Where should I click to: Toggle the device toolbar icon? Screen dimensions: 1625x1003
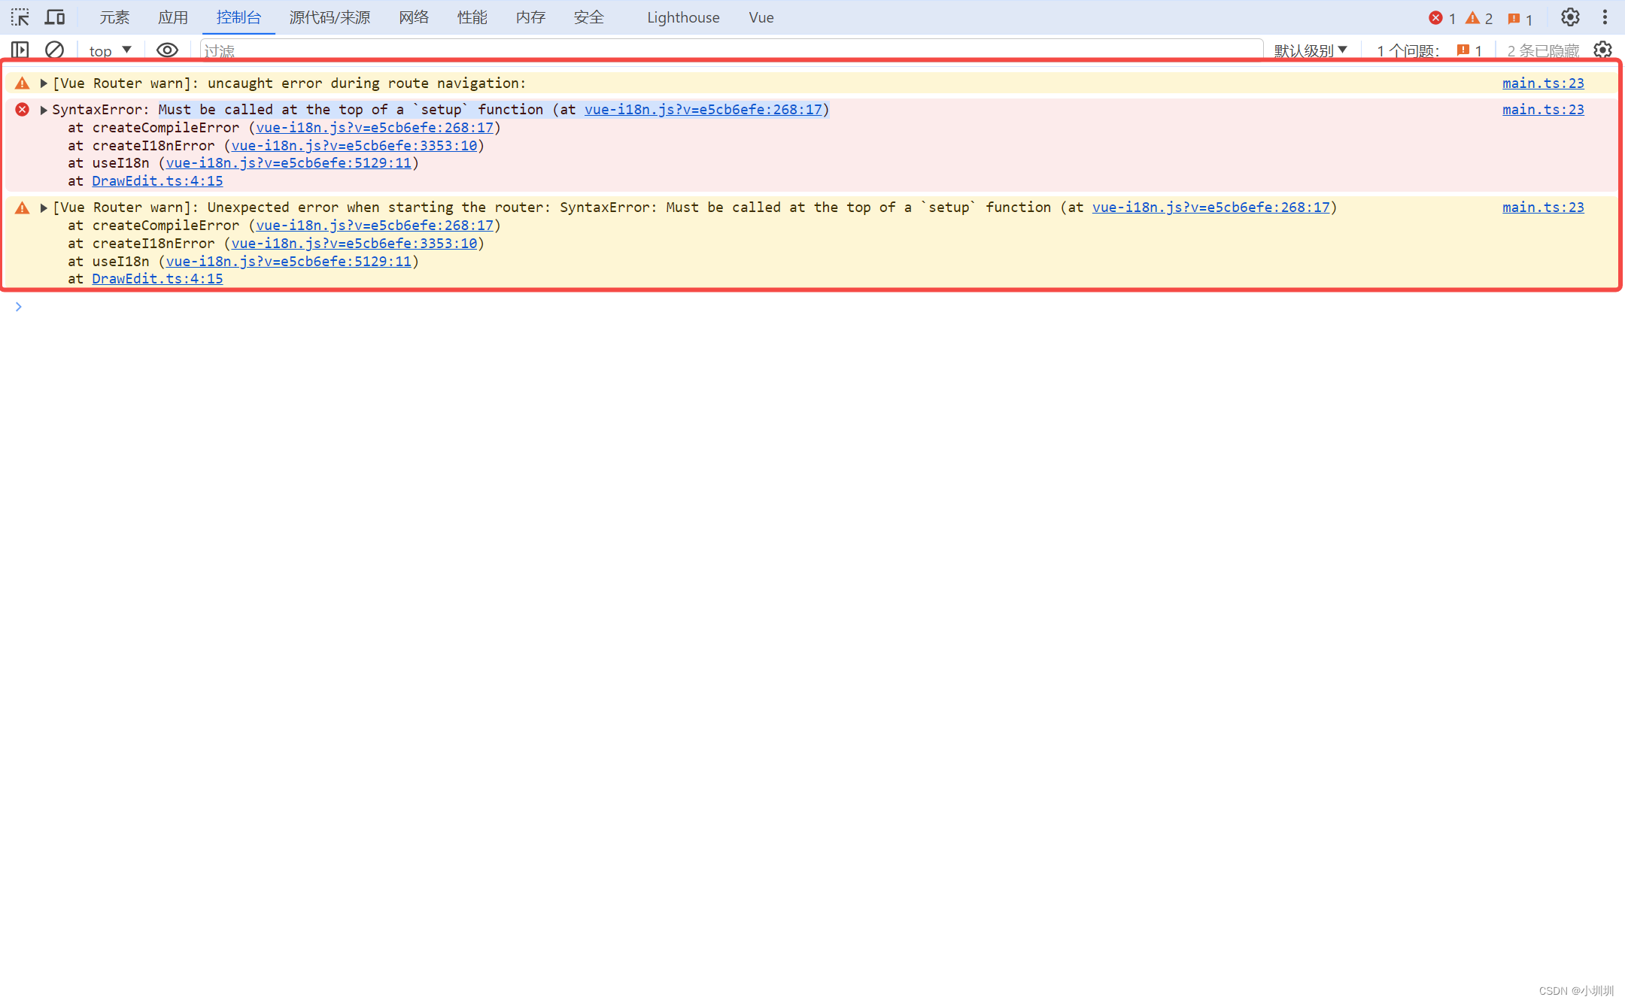pyautogui.click(x=54, y=17)
